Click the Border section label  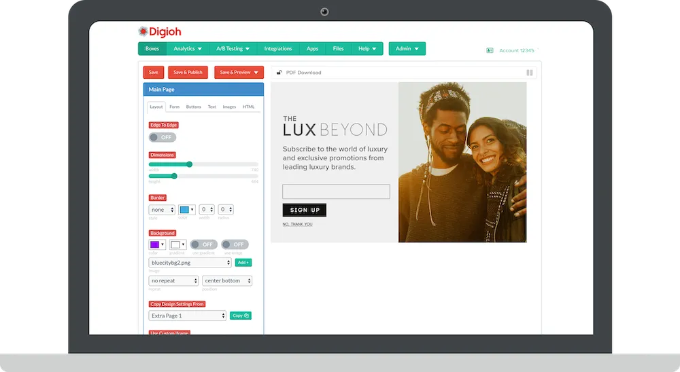(158, 198)
